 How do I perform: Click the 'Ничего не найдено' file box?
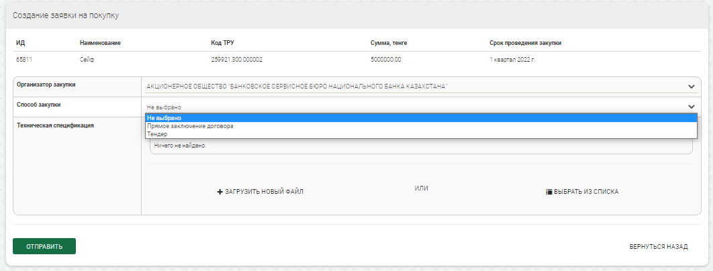click(421, 146)
